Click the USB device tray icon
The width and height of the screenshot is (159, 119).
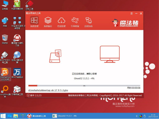(x=145, y=116)
